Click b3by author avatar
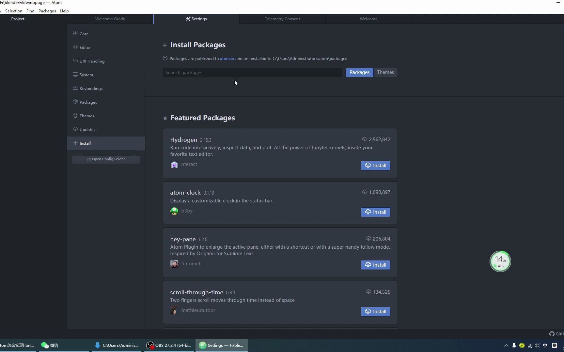Viewport: 564px width, 352px height. [174, 211]
